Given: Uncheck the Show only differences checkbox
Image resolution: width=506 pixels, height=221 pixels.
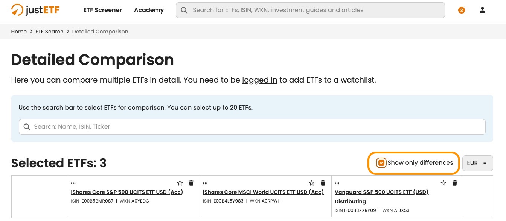Looking at the screenshot, I should 381,163.
